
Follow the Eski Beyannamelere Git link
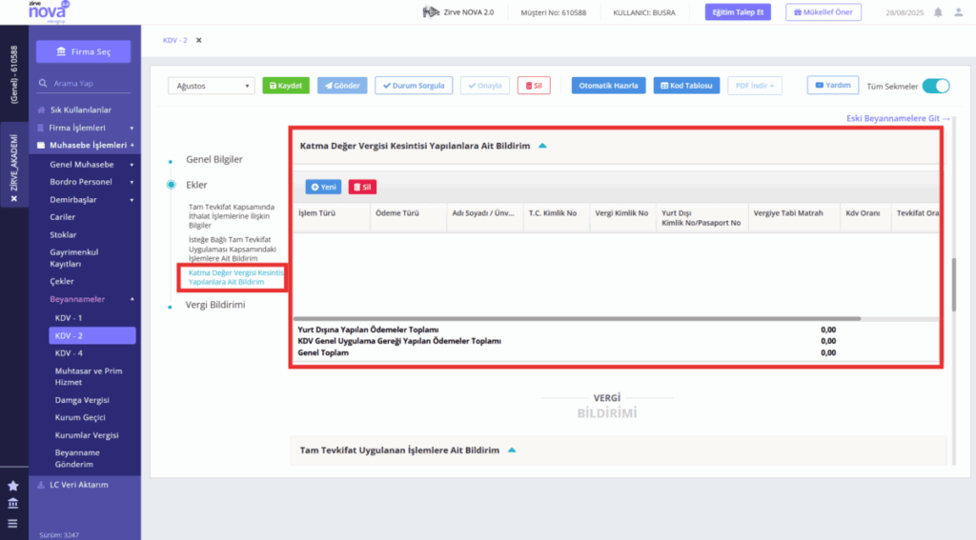coord(898,118)
